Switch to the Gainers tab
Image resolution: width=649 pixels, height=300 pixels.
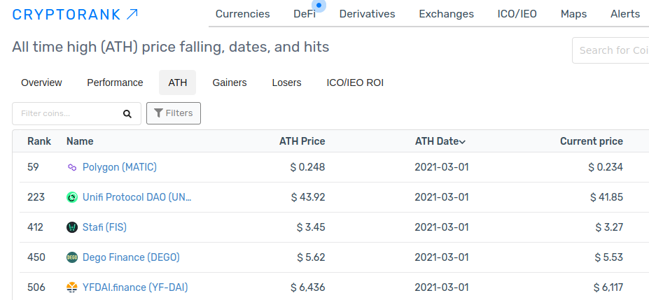tap(230, 83)
